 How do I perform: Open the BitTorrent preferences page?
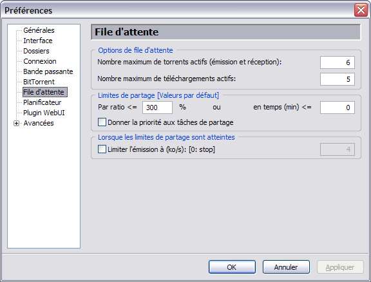point(39,82)
